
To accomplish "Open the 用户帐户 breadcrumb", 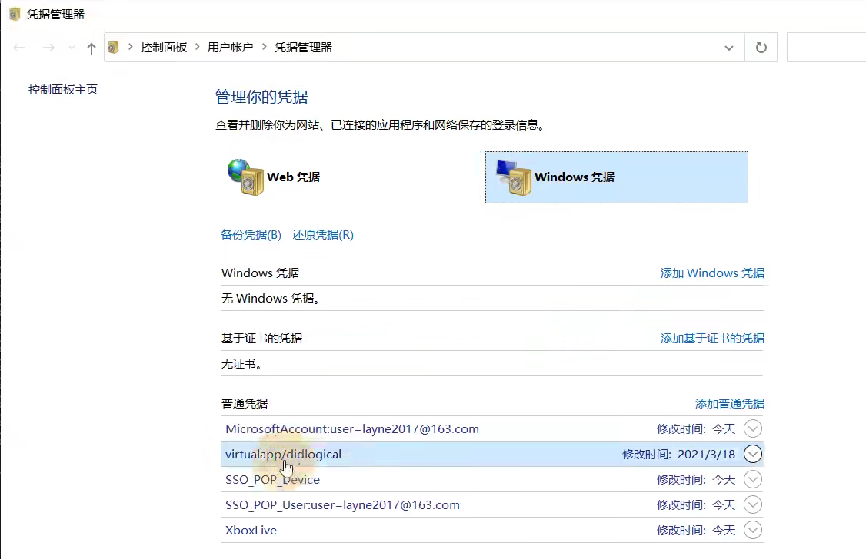I will 230,48.
